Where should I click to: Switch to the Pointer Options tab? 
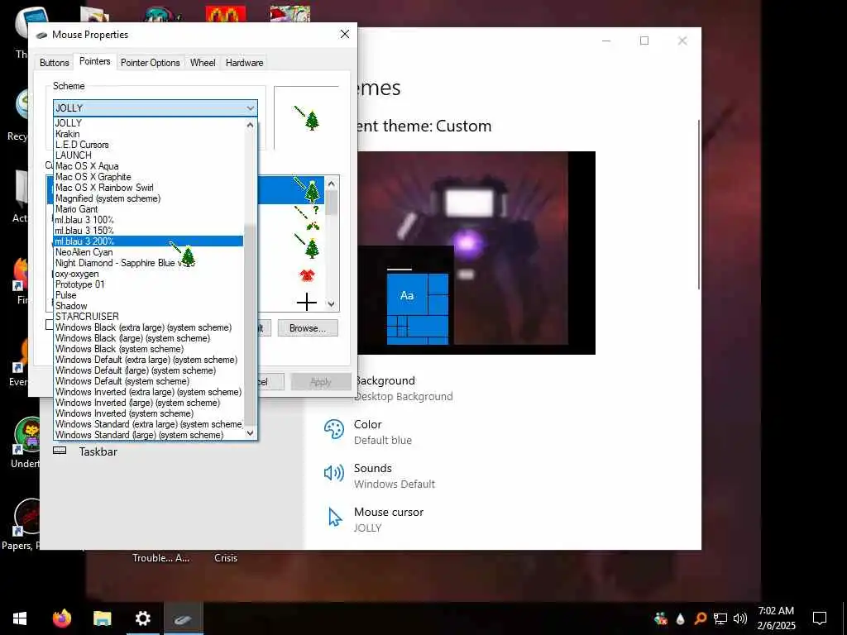151,63
